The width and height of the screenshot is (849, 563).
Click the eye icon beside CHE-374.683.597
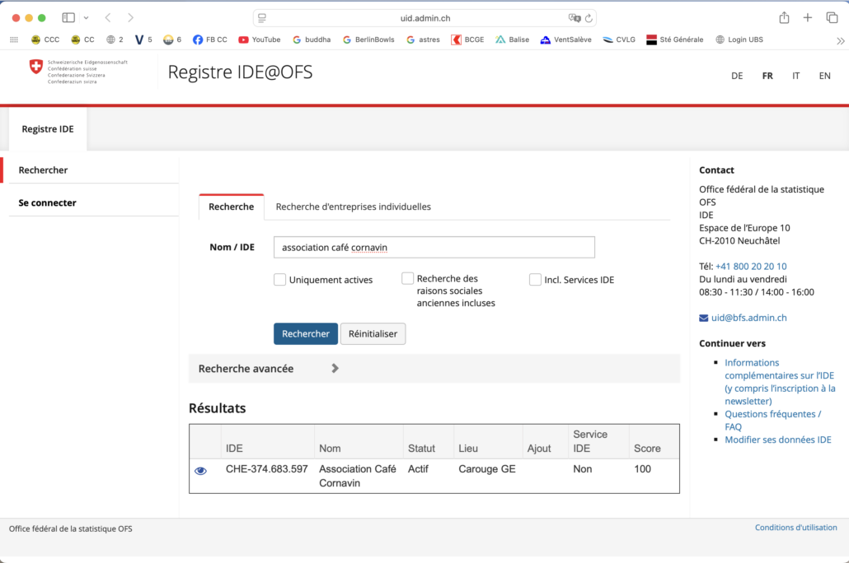[x=200, y=471]
